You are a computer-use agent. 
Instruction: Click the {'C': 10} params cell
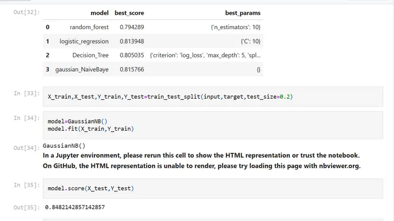(250, 41)
